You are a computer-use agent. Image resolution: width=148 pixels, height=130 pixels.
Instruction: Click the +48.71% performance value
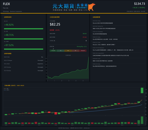(9, 35)
